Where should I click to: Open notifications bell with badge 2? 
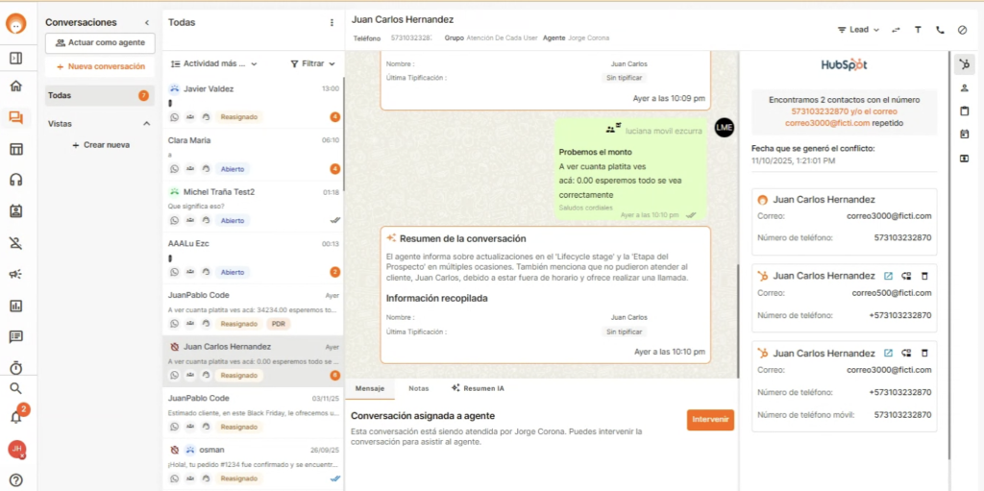click(17, 417)
